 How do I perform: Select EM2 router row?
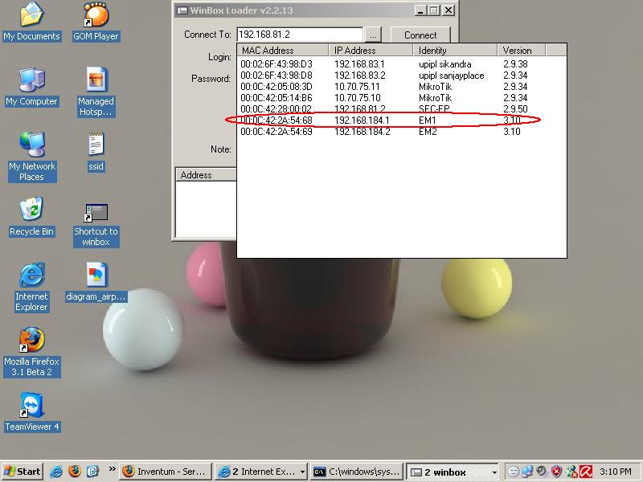point(402,132)
